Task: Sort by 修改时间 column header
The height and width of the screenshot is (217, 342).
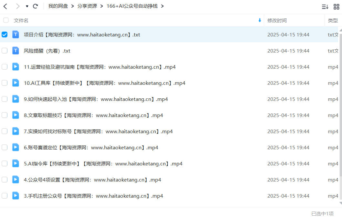Action: click(x=277, y=21)
